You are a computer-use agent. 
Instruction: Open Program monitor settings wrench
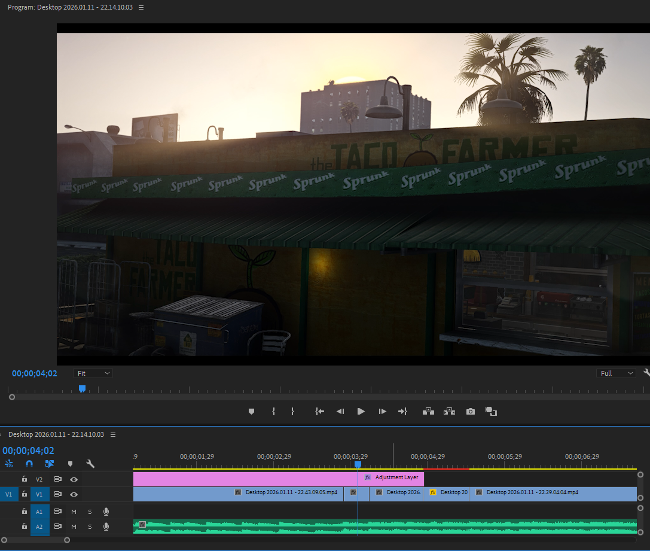(x=646, y=373)
